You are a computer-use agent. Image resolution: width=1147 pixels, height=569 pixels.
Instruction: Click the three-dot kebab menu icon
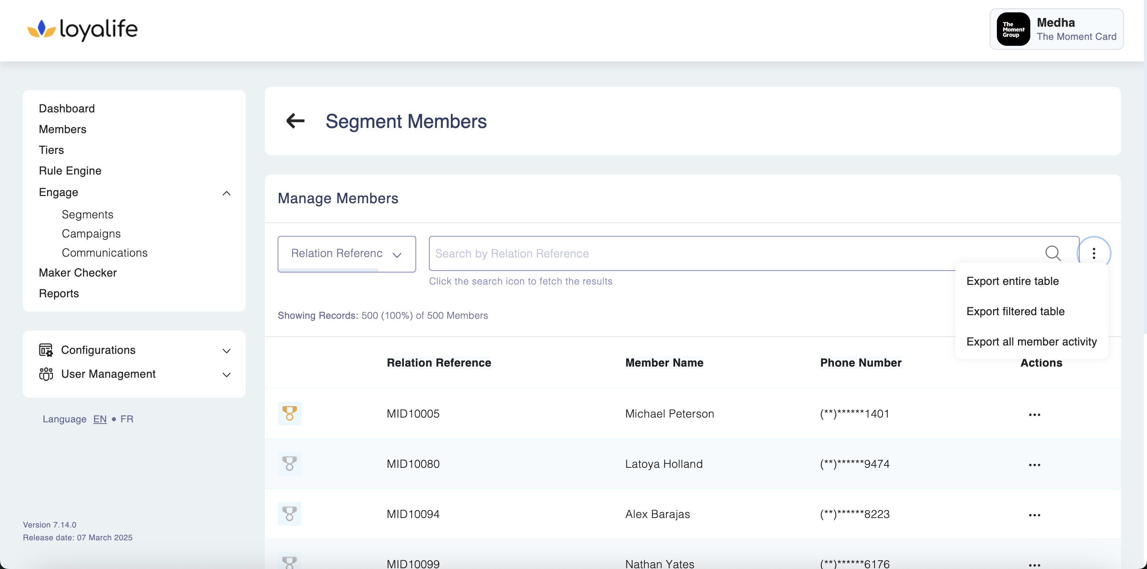pyautogui.click(x=1094, y=253)
